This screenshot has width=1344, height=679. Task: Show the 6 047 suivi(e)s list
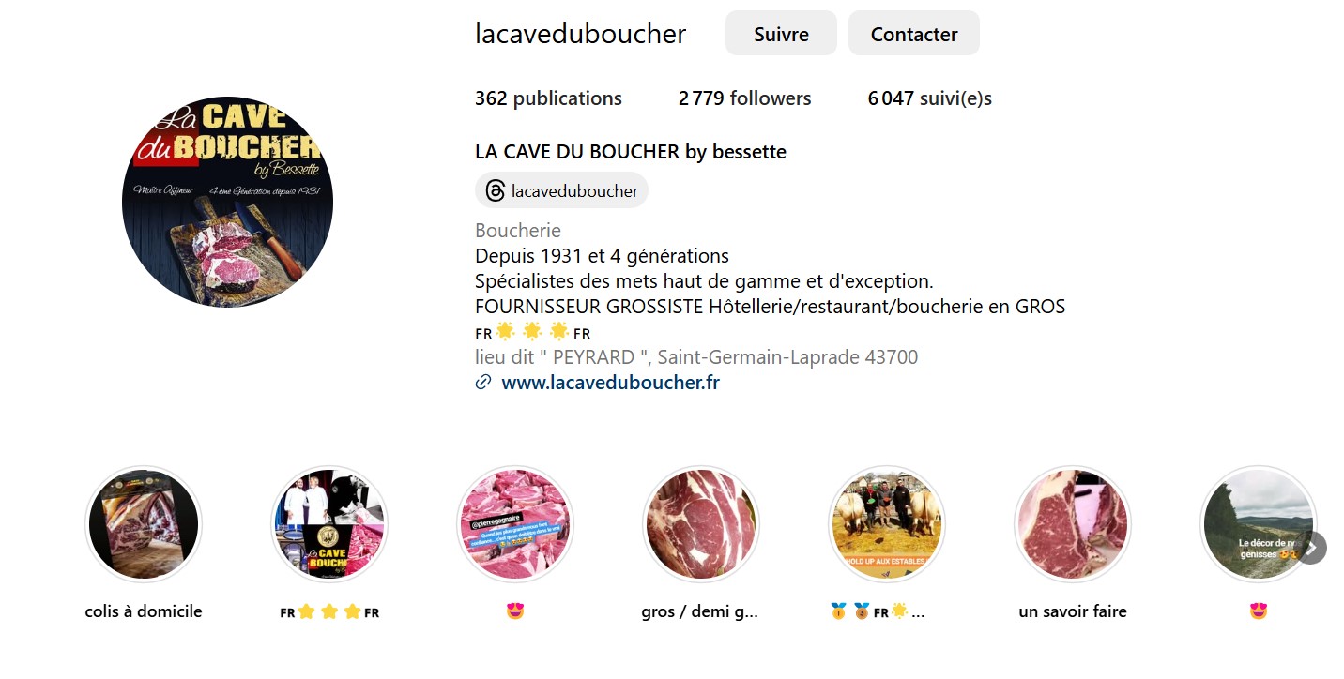point(929,98)
